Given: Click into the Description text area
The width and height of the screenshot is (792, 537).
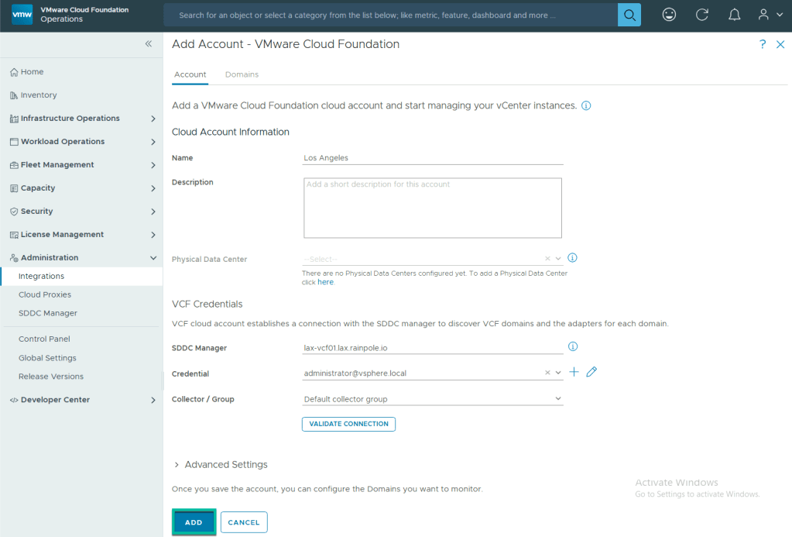Looking at the screenshot, I should click(432, 208).
